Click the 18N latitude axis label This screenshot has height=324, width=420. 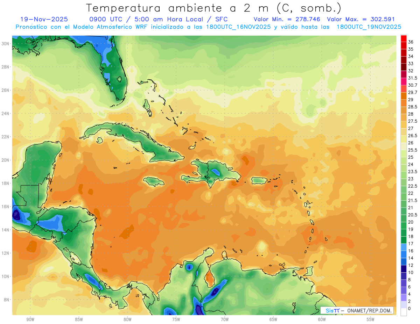pos(5,183)
